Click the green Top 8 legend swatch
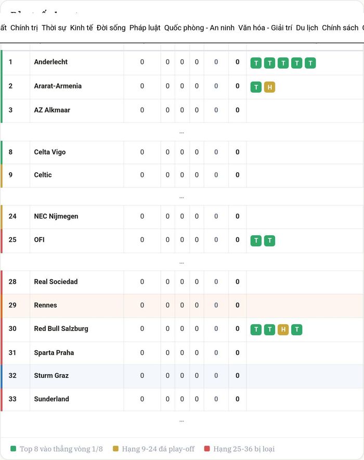The width and height of the screenshot is (364, 460). tap(13, 449)
